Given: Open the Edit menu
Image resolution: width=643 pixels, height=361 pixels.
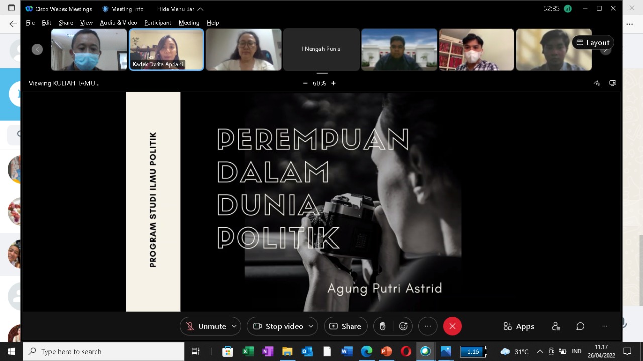Looking at the screenshot, I should tap(46, 23).
